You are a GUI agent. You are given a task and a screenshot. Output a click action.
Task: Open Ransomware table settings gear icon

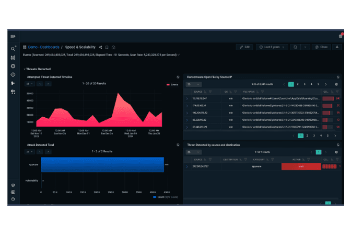pos(336,84)
